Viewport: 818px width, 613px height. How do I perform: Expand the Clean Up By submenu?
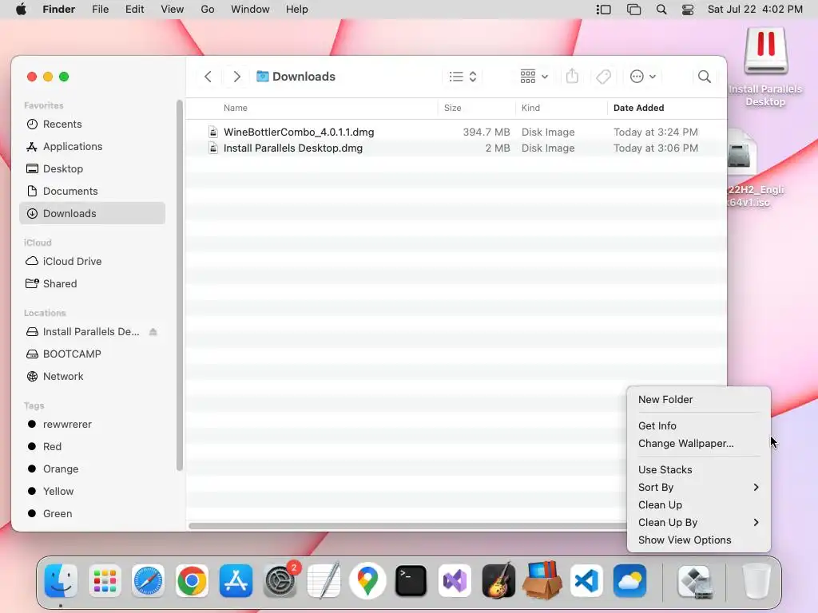click(698, 522)
